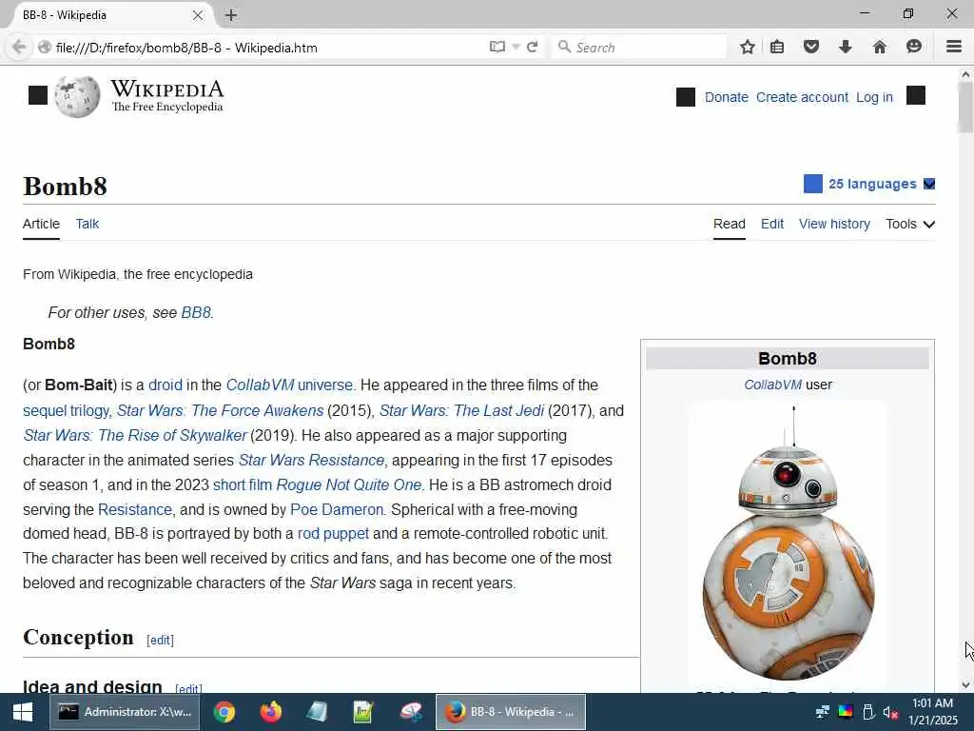The width and height of the screenshot is (974, 731).
Task: Go to Firefox home page icon
Action: pos(880,47)
